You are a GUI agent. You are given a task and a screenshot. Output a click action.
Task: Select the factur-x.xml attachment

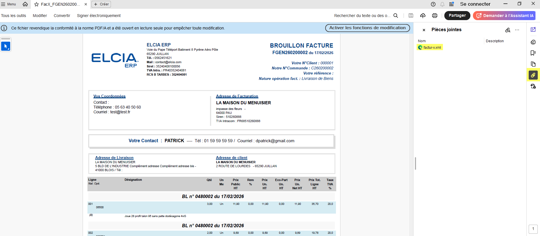(430, 47)
